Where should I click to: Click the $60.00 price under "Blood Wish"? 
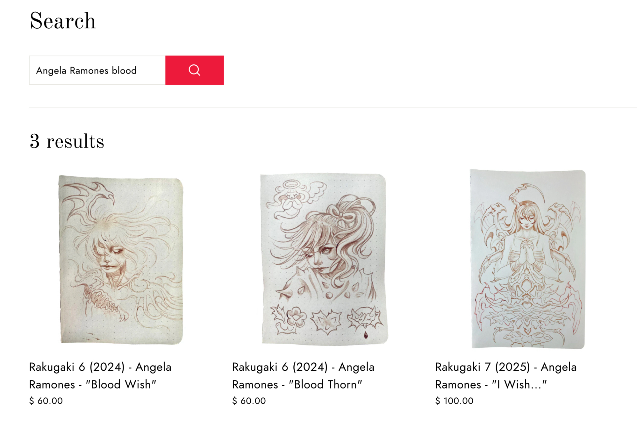(x=46, y=401)
